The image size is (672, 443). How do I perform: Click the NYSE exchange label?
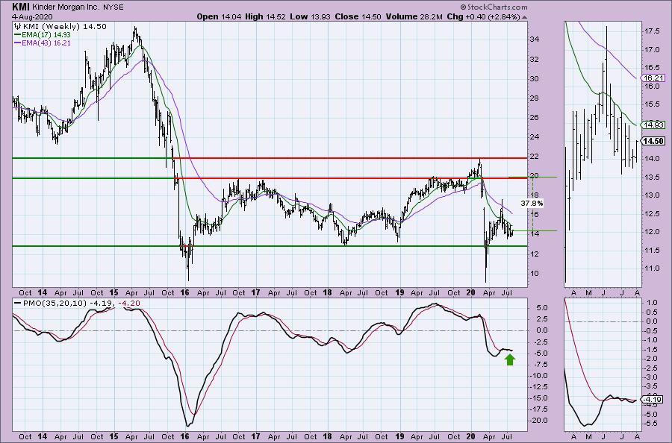click(114, 7)
